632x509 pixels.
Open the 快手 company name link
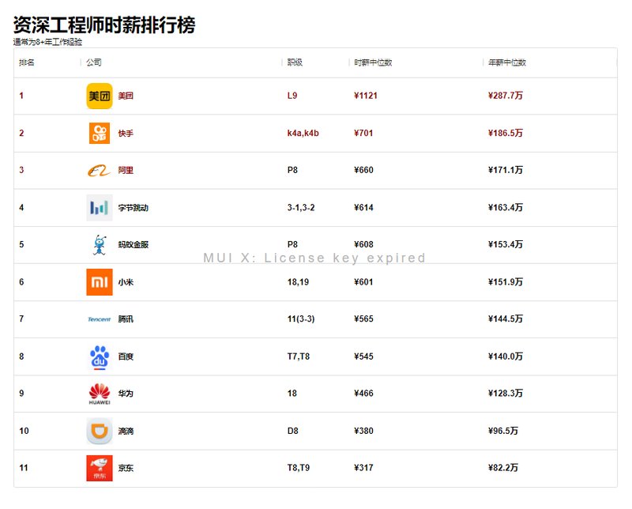(126, 134)
